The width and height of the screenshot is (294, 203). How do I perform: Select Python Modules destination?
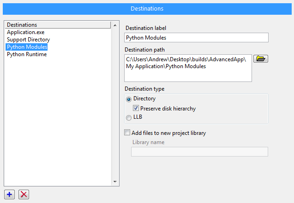pos(27,47)
